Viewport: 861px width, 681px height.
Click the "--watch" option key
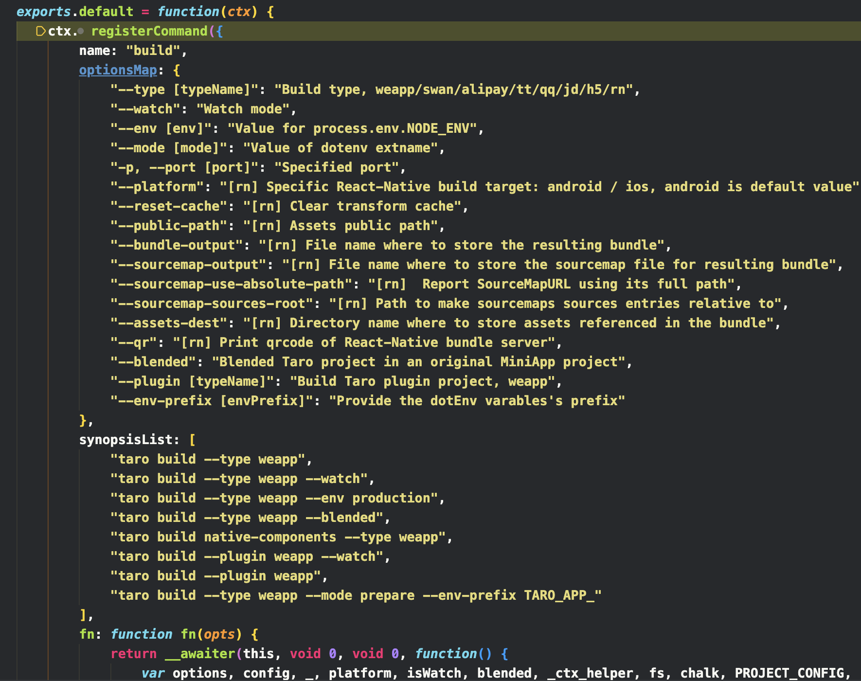[145, 109]
